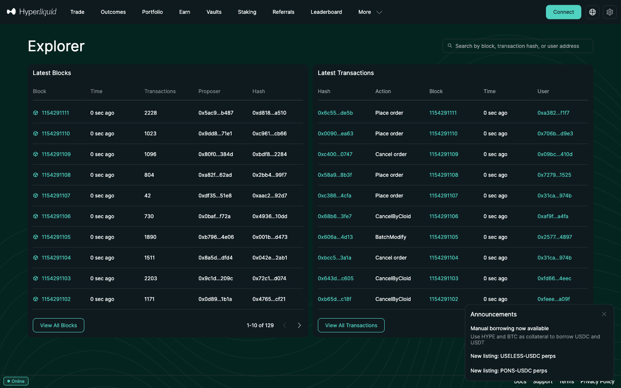Open the settings gear icon
The image size is (621, 388).
(x=610, y=12)
